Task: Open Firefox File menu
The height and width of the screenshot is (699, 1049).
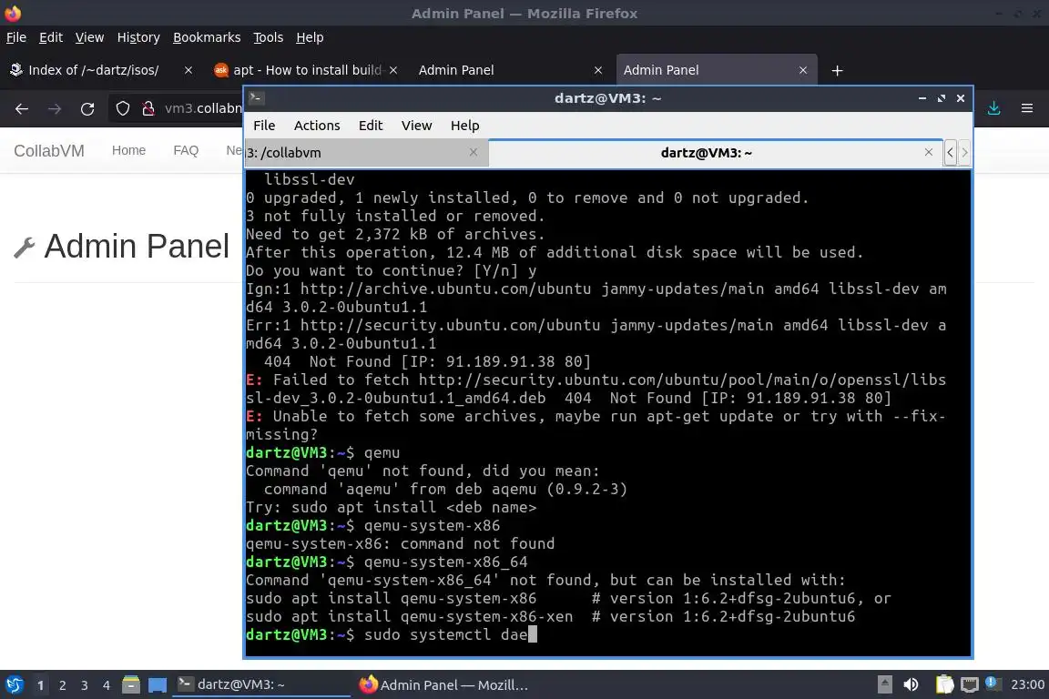Action: point(16,37)
